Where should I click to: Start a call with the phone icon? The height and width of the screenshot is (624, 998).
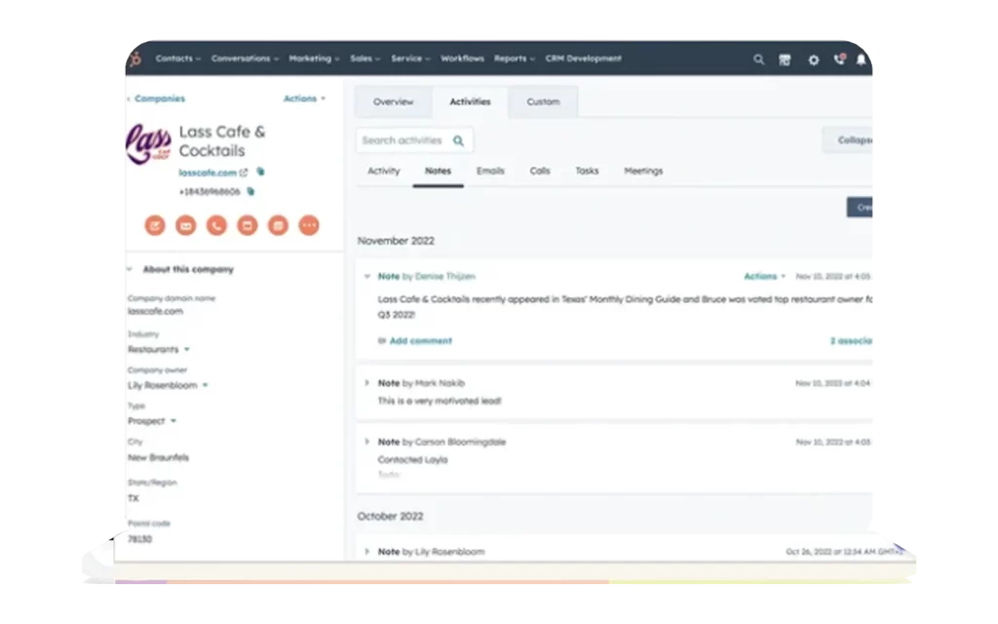(216, 225)
